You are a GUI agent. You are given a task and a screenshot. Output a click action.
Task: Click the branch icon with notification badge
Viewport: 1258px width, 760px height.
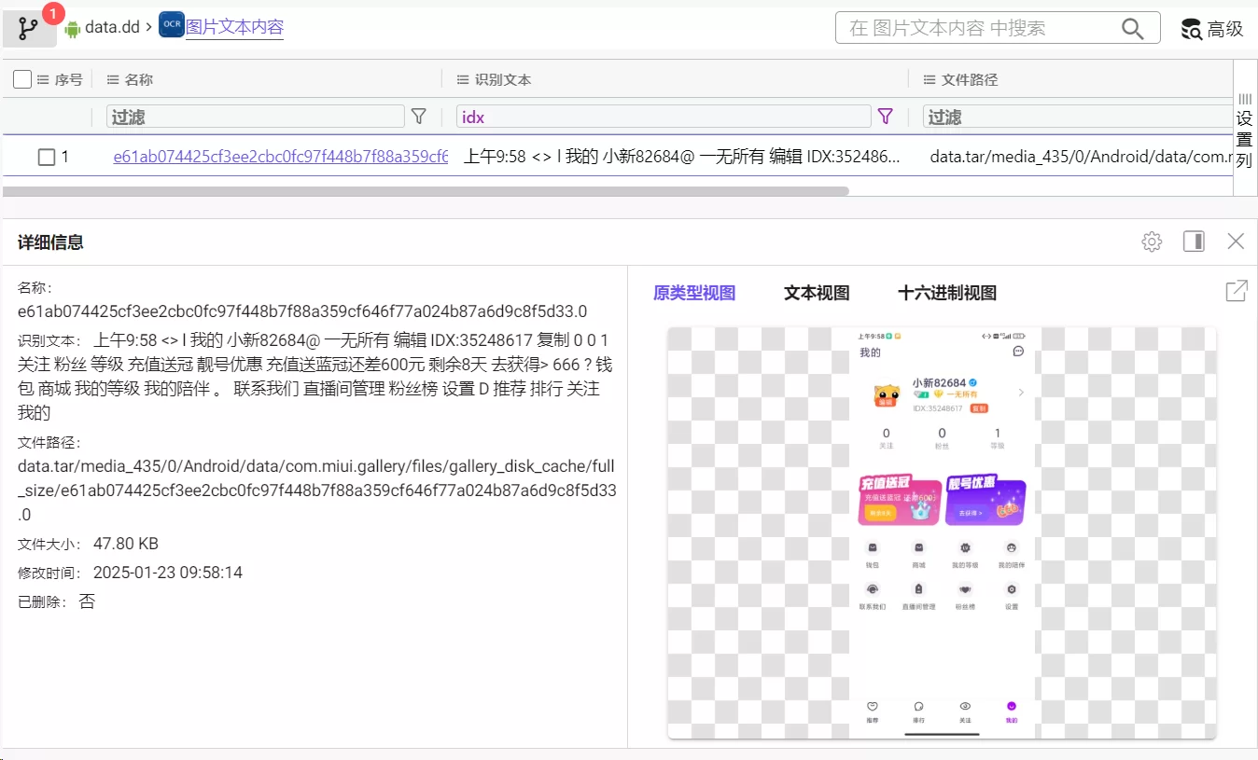29,29
